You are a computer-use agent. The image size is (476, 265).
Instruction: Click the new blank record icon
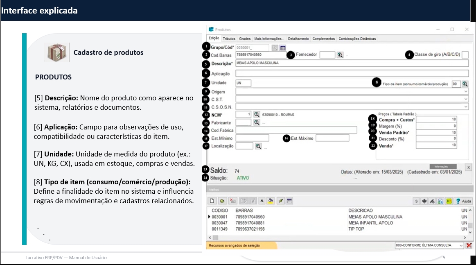point(212,201)
